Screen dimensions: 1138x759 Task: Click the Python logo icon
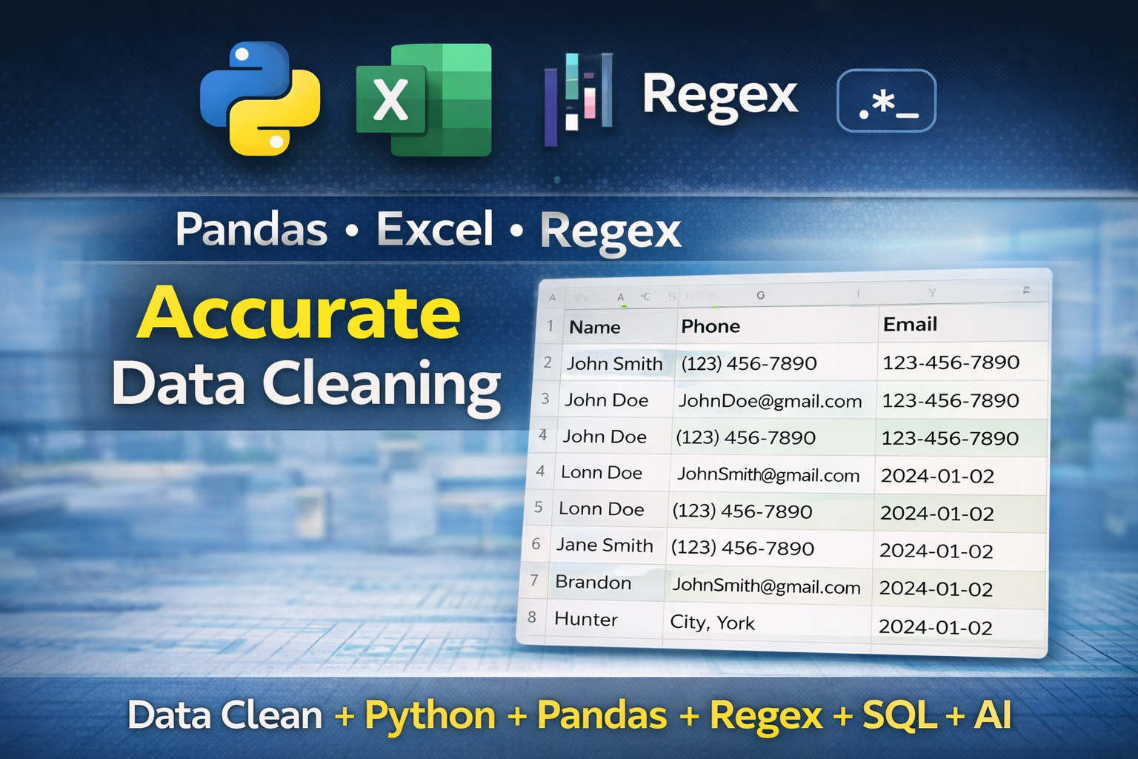click(260, 99)
